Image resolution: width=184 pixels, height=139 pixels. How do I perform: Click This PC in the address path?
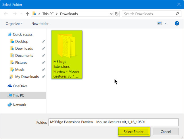pyautogui.click(x=48, y=14)
